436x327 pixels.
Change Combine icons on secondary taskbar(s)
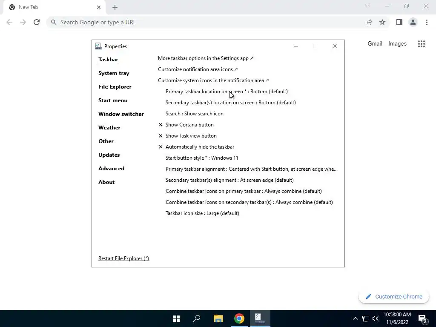pos(249,202)
